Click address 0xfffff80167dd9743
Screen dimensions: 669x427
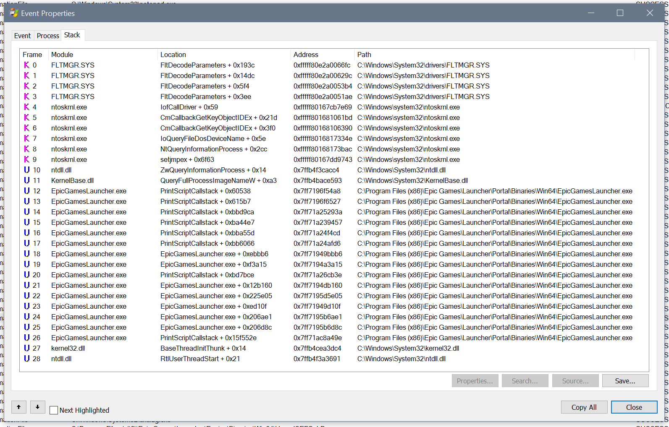coord(323,159)
